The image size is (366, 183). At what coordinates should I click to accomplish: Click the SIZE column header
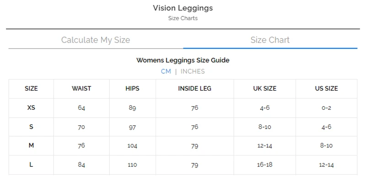(x=31, y=88)
